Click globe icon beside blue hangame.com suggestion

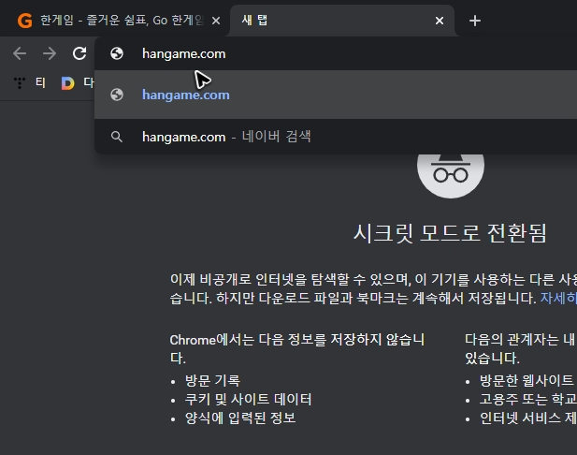click(117, 95)
